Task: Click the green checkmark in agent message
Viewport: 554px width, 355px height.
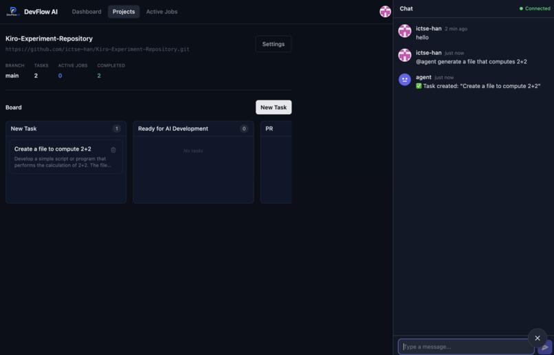Action: (x=419, y=86)
